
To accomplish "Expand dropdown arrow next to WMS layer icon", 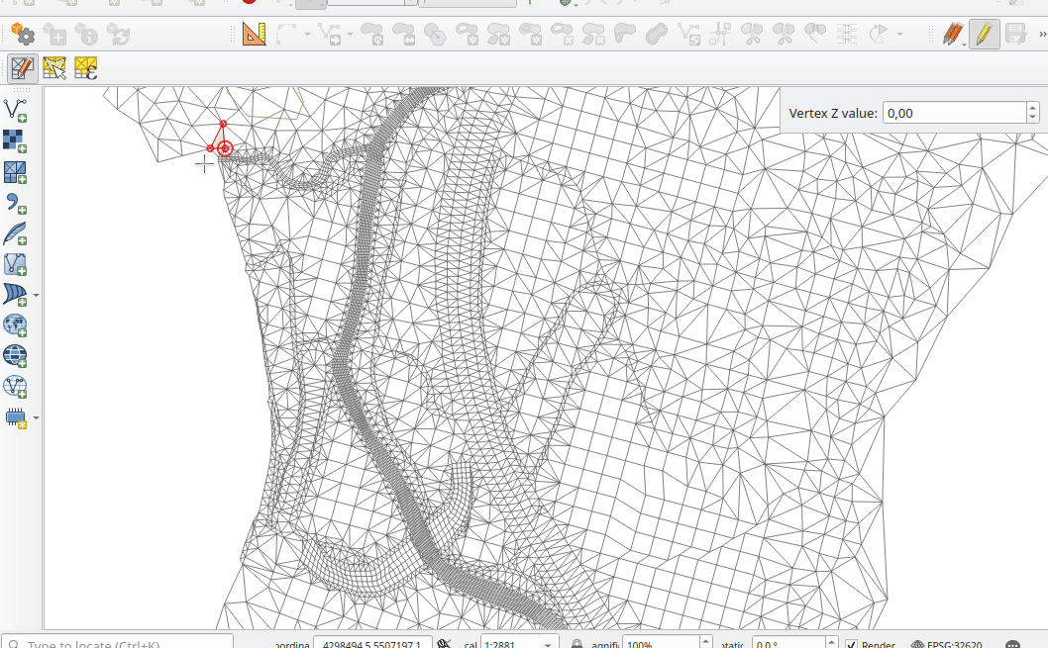I will click(37, 295).
